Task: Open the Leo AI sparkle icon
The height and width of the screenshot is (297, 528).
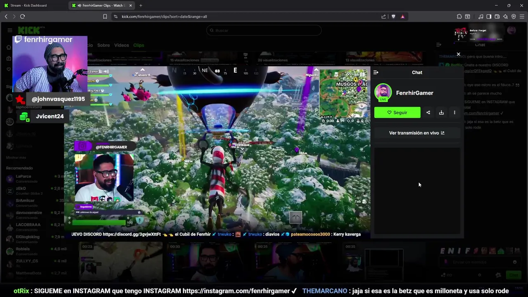Action: (505, 16)
